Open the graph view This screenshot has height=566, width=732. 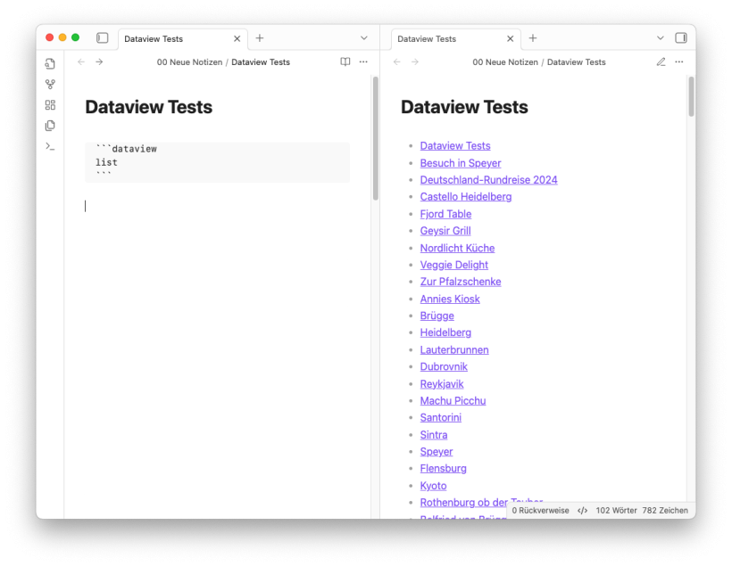coord(50,85)
